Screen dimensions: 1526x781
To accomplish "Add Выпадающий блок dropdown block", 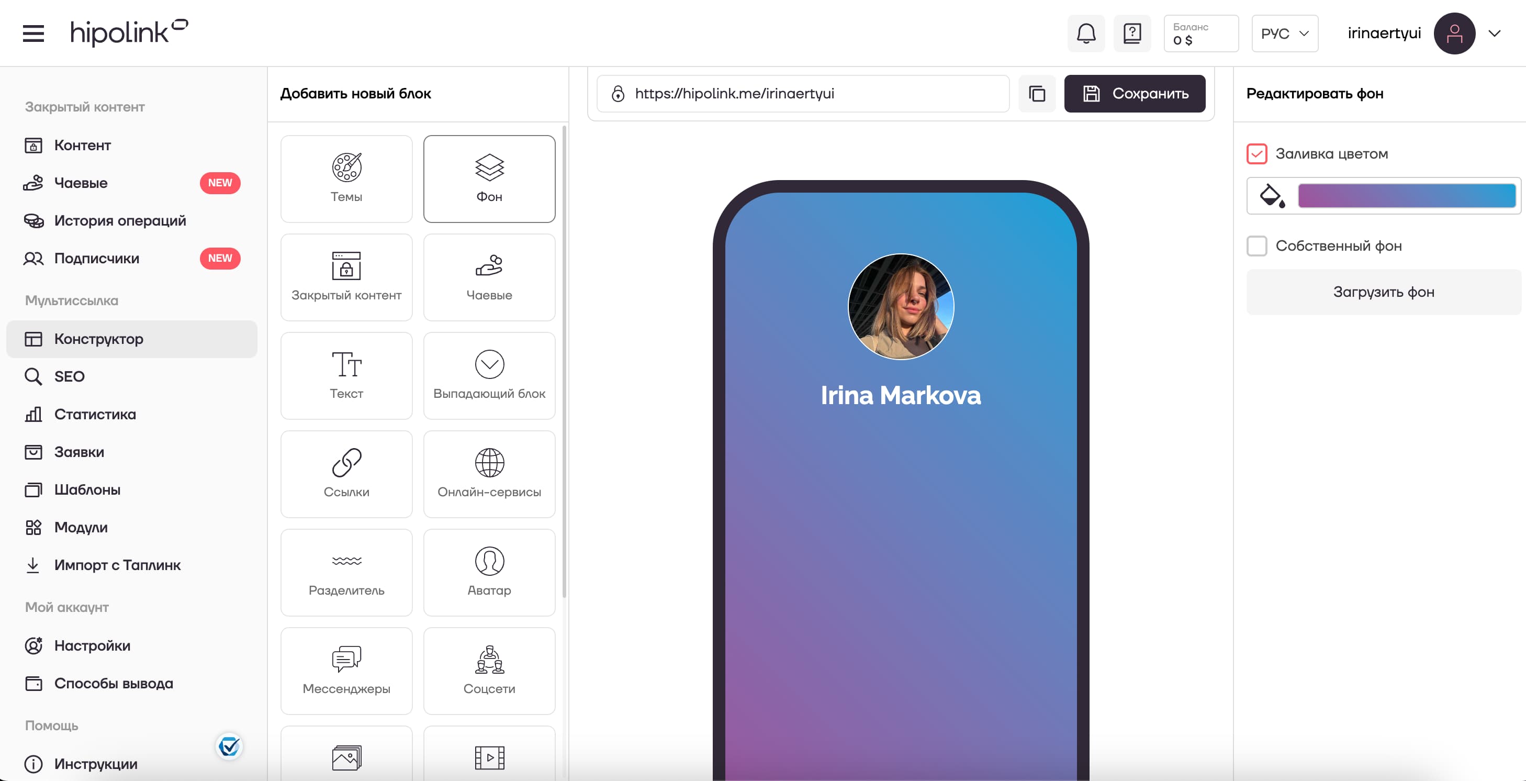I will click(489, 376).
